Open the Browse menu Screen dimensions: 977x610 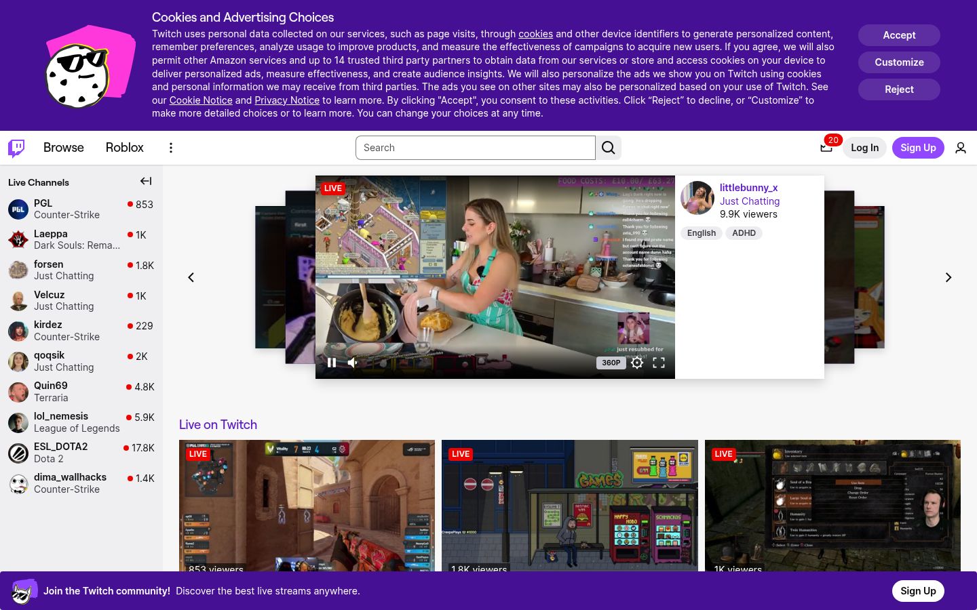[64, 148]
